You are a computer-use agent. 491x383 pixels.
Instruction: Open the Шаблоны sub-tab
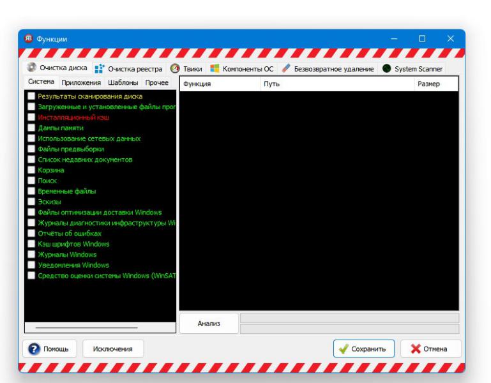coord(123,83)
